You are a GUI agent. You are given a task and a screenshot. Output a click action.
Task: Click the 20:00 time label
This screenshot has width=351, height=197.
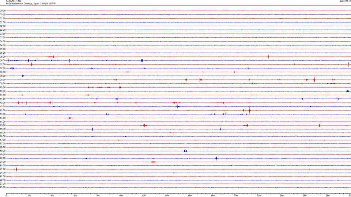click(x=3, y=162)
